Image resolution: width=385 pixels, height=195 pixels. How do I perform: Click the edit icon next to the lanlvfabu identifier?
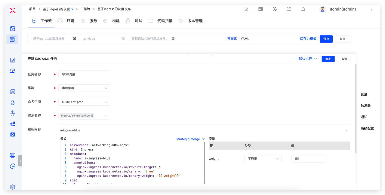pos(124,39)
